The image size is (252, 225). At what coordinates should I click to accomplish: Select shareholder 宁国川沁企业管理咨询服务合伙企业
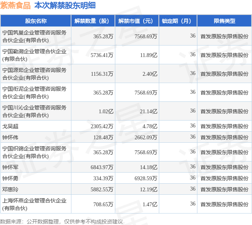click(34, 111)
